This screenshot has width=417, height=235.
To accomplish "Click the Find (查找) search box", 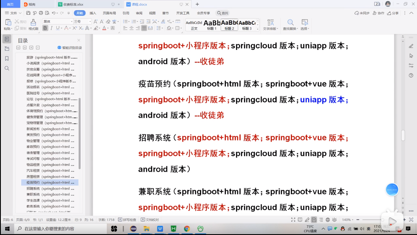I will point(223,13).
